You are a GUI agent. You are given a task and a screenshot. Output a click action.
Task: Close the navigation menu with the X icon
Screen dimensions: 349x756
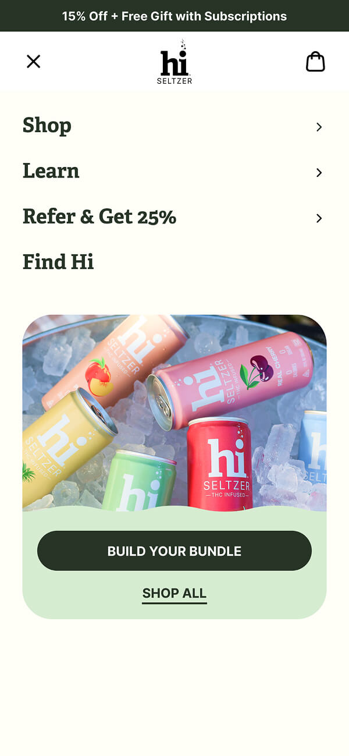[x=33, y=61]
